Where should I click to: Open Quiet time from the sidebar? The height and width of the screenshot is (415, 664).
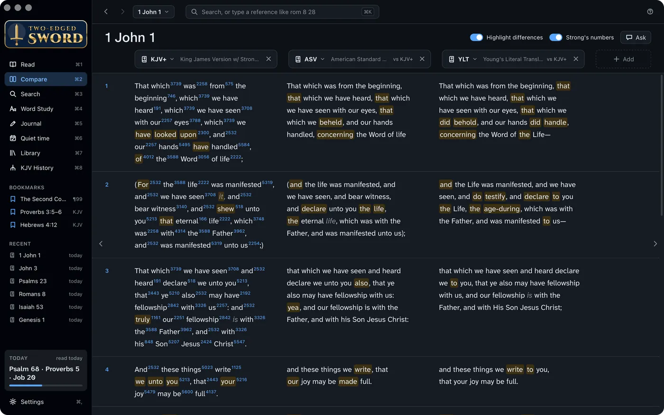pos(46,138)
